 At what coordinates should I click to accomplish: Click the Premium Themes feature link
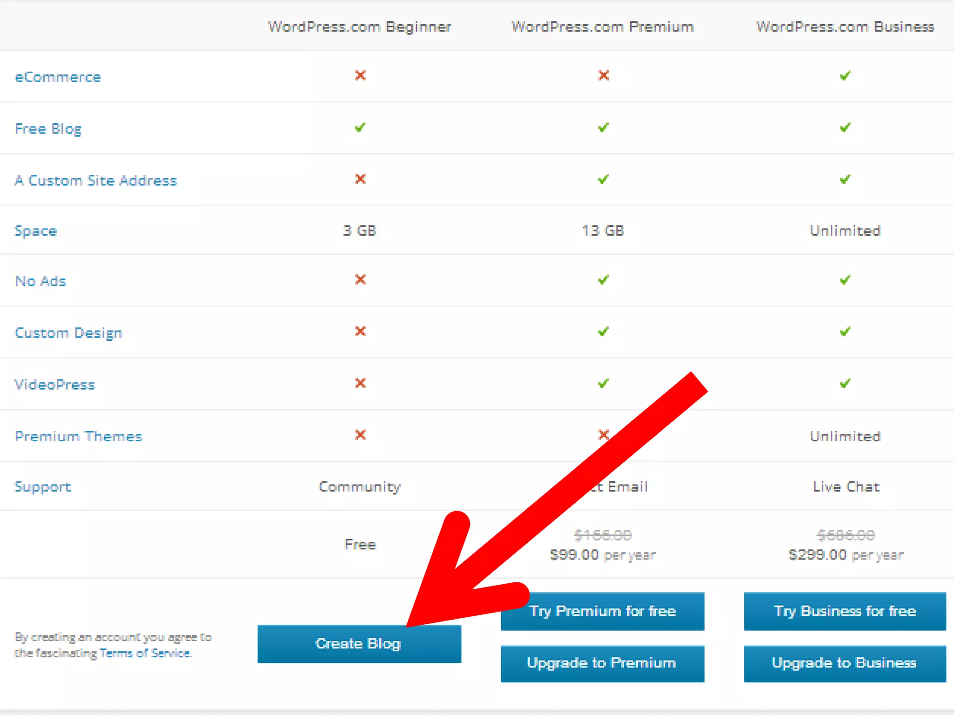click(78, 437)
